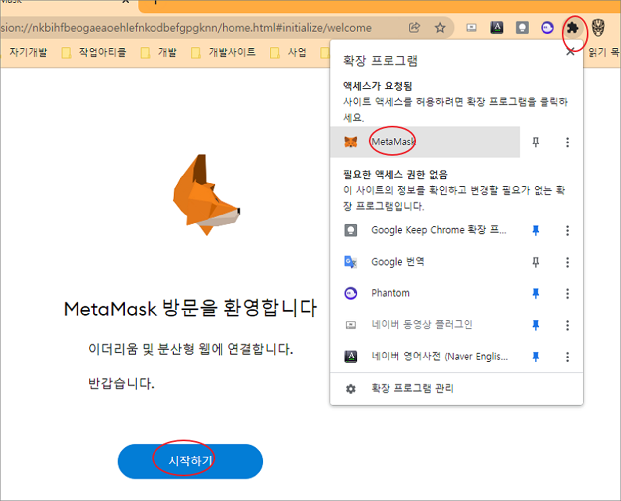Click the 필요한 액세스 권한 없음 label
Screen dimensions: 621x501
(395, 174)
